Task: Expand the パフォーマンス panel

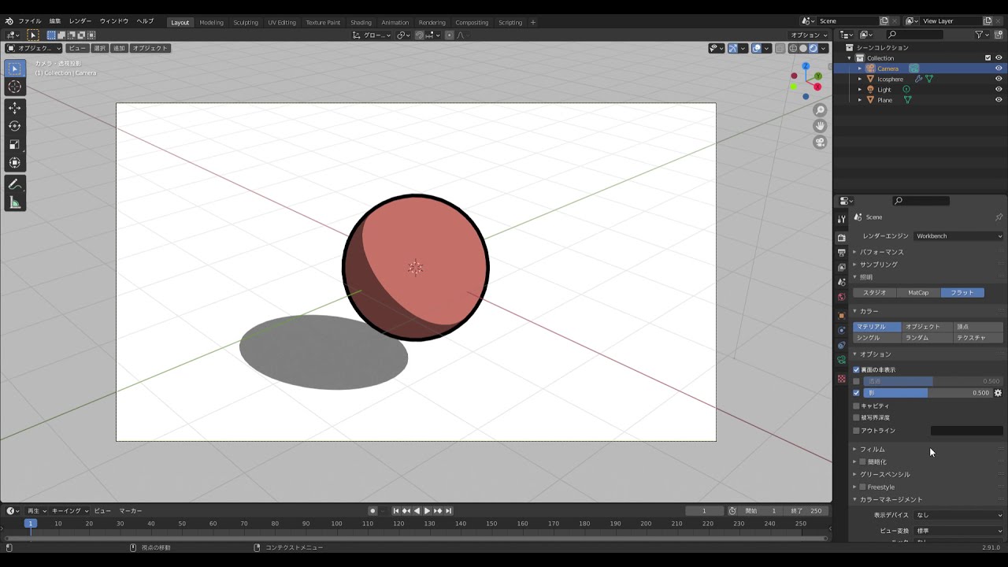Action: tap(881, 252)
